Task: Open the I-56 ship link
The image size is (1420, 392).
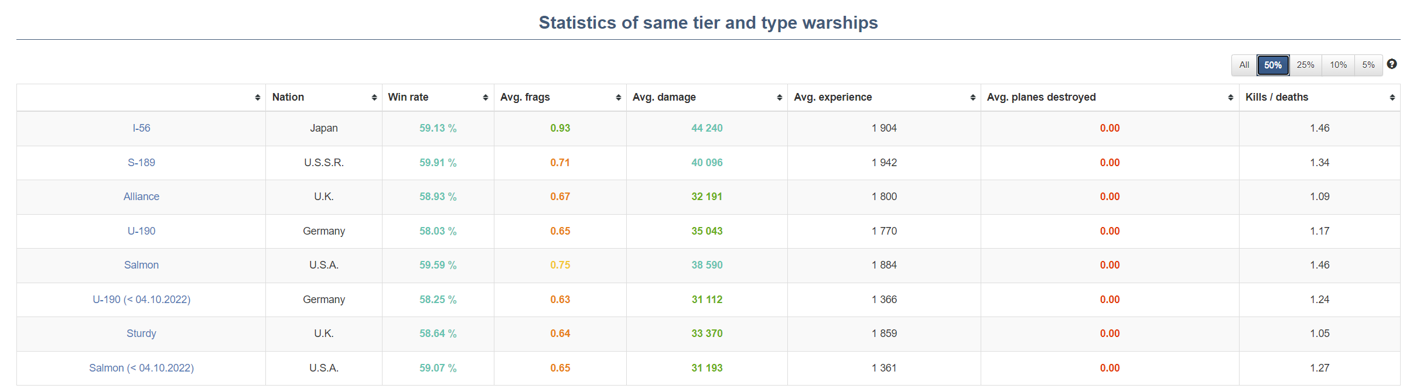Action: 141,128
